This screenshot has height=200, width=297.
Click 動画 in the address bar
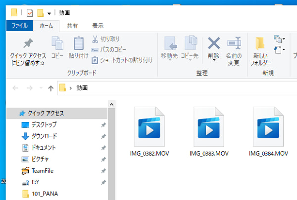click(x=82, y=88)
